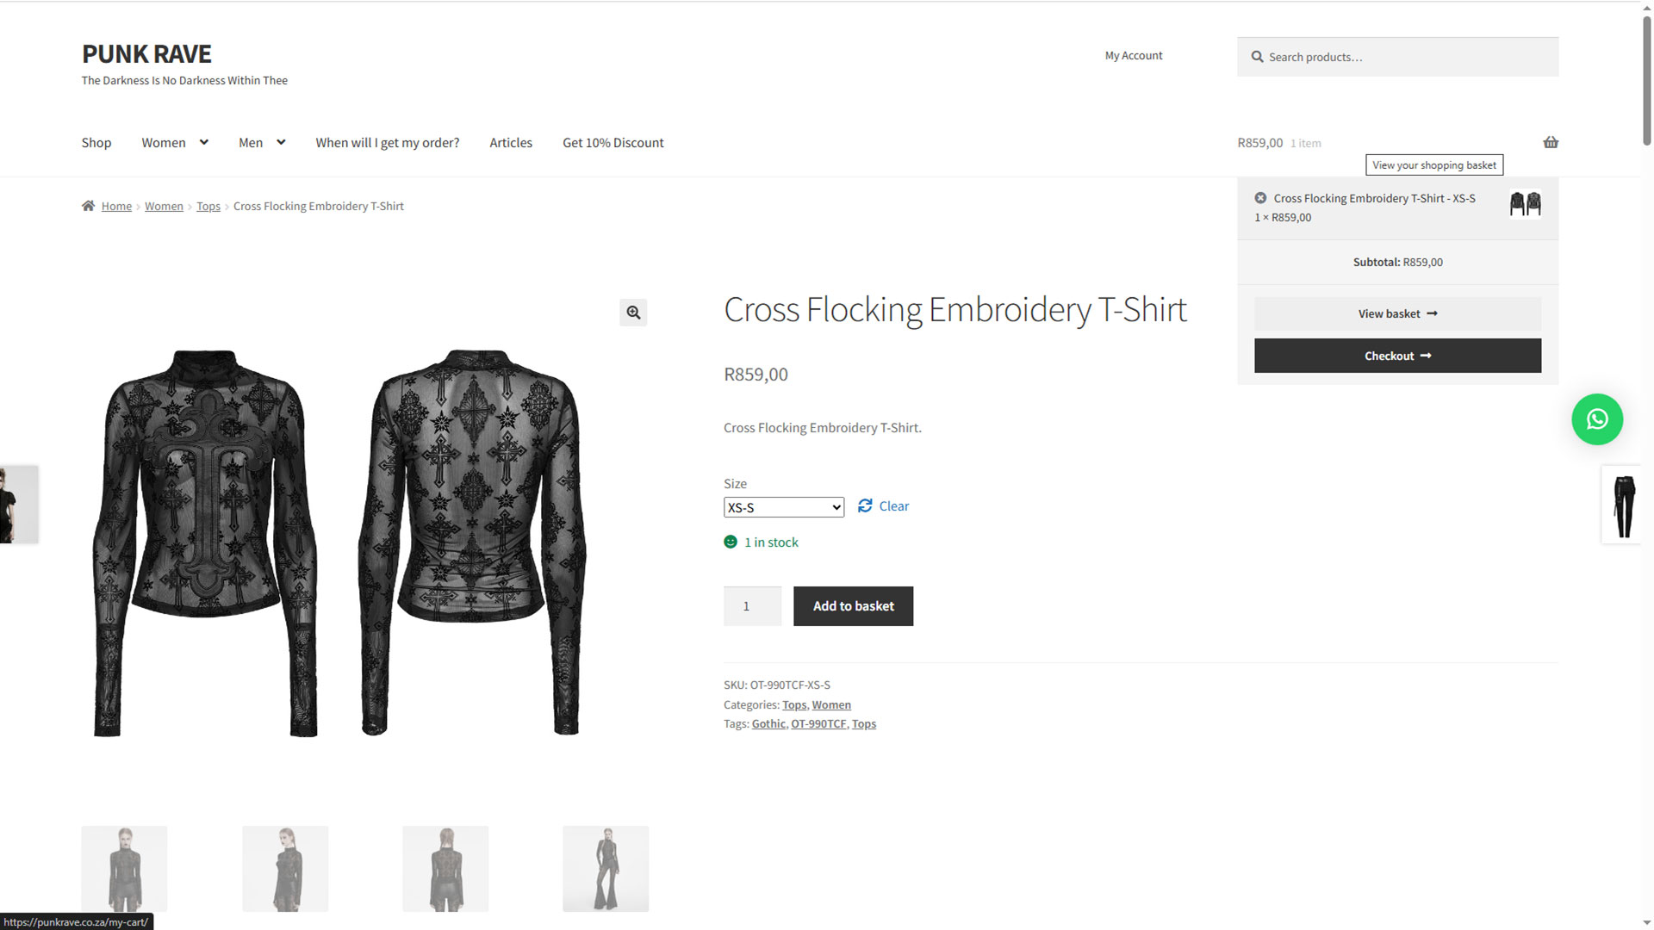Click the shopping basket icon in header

coord(1551,142)
